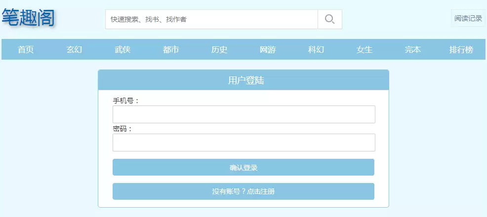Image resolution: width=487 pixels, height=217 pixels.
Task: Go to the 玄幻 fantasy category
Action: [74, 50]
